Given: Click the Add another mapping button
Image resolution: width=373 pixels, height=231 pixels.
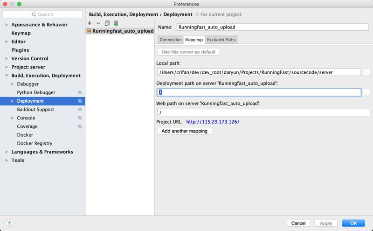Looking at the screenshot, I should pos(185,131).
